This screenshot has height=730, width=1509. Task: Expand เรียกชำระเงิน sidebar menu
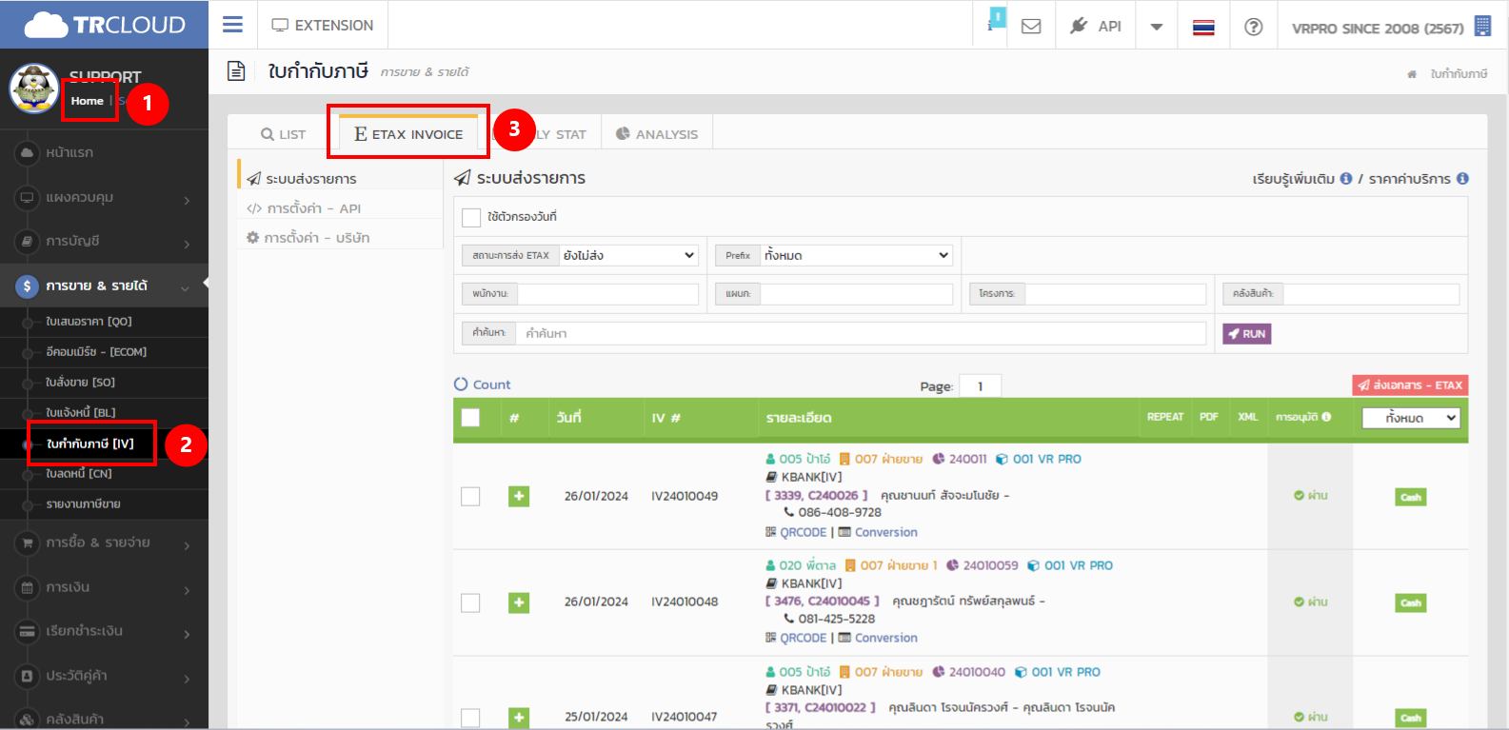pyautogui.click(x=104, y=631)
